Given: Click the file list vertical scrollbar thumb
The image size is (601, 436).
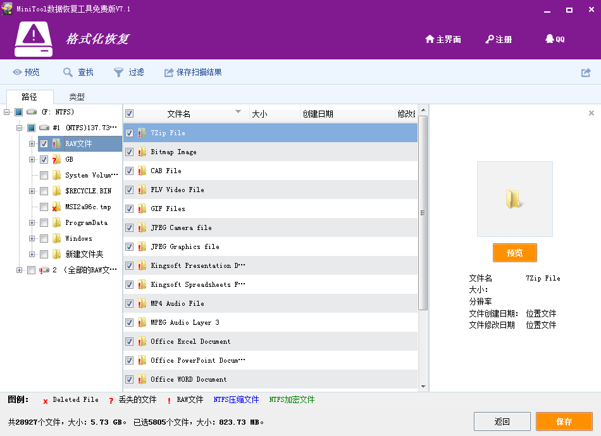Looking at the screenshot, I should [423, 213].
